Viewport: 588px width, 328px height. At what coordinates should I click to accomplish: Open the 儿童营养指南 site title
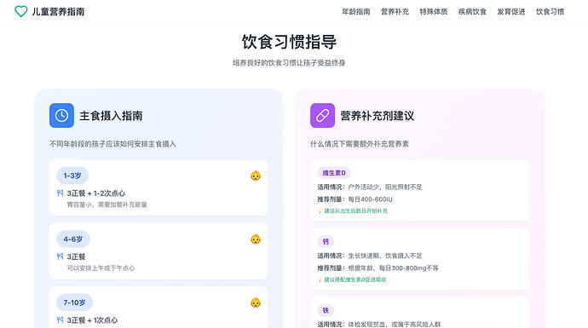pos(58,12)
